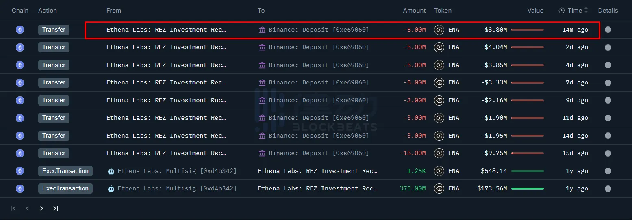The height and width of the screenshot is (220, 632).
Task: Click ENA token icon in -$3.80M row
Action: [x=439, y=30]
